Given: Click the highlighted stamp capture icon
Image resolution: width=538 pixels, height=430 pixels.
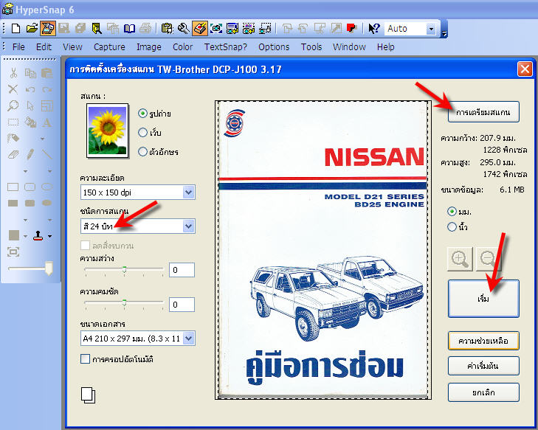Looking at the screenshot, I should [200, 28].
